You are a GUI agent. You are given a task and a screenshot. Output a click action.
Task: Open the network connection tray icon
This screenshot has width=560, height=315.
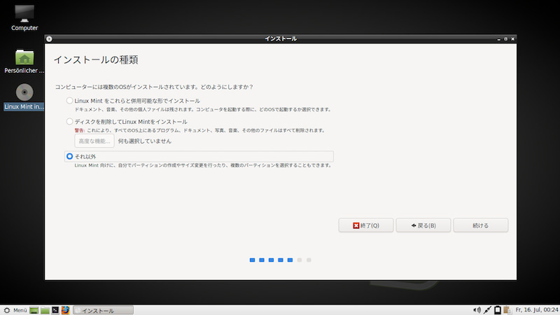487,310
